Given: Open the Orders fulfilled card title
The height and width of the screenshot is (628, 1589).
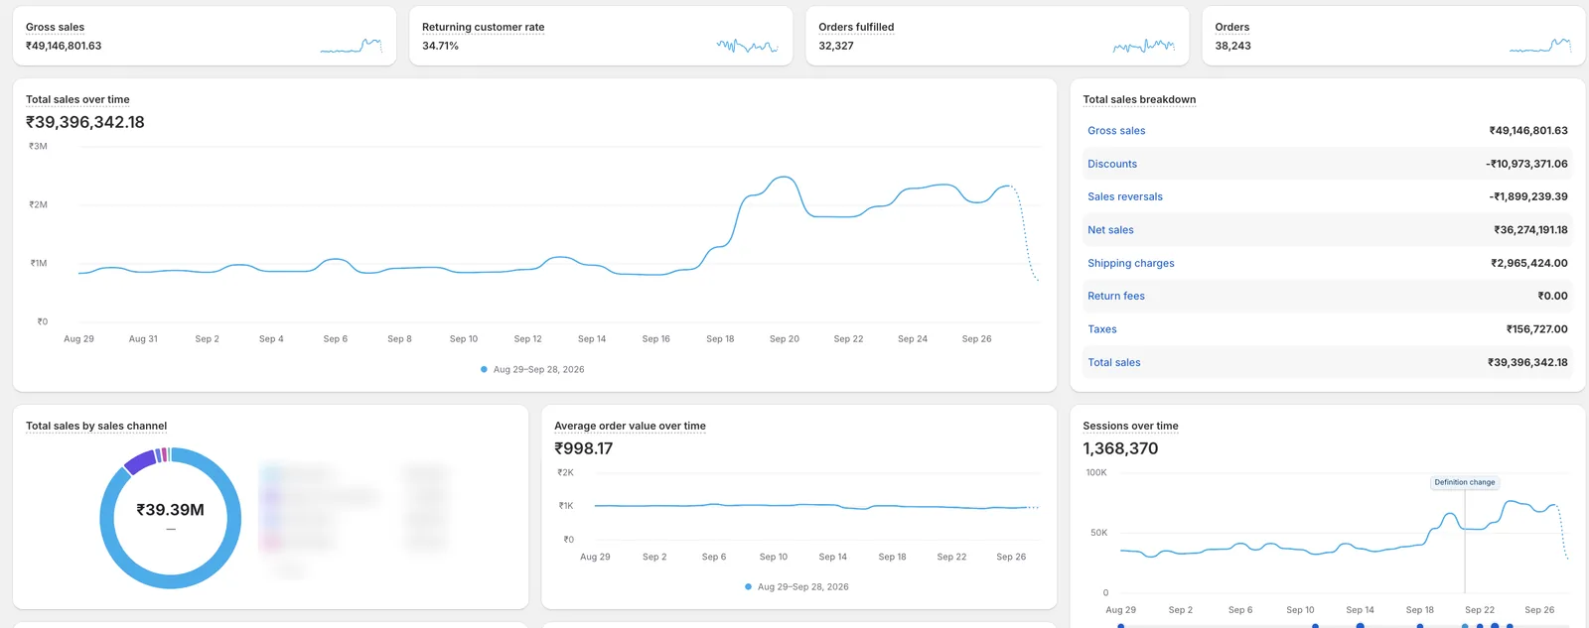Looking at the screenshot, I should (856, 27).
